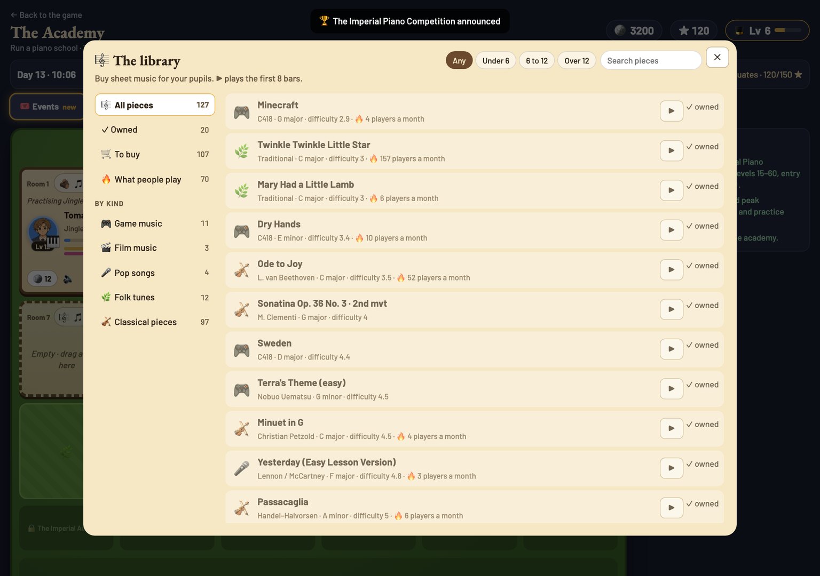This screenshot has height=576, width=820.
Task: Filter by Folk tunes kind
Action: [x=155, y=298]
